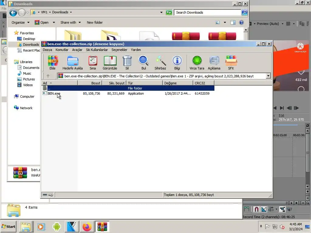Screen dimensions: 311x233
Task: Open the Android app taskbar icon
Action: click(57, 227)
